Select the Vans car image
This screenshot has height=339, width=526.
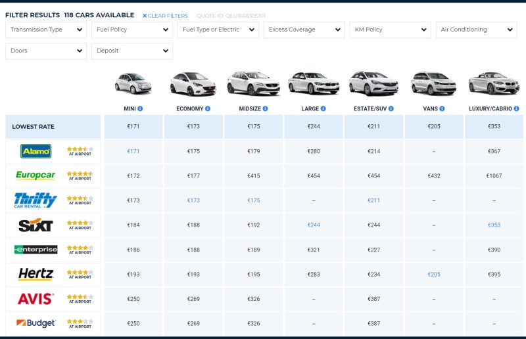tap(434, 83)
